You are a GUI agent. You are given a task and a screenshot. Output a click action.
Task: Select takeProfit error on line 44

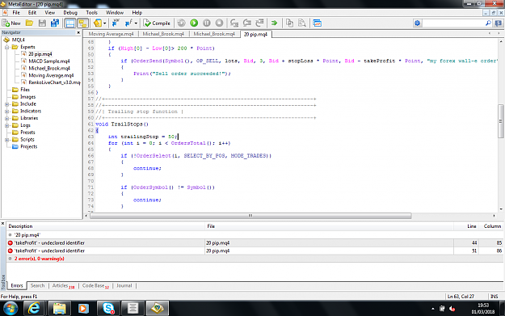pos(255,243)
